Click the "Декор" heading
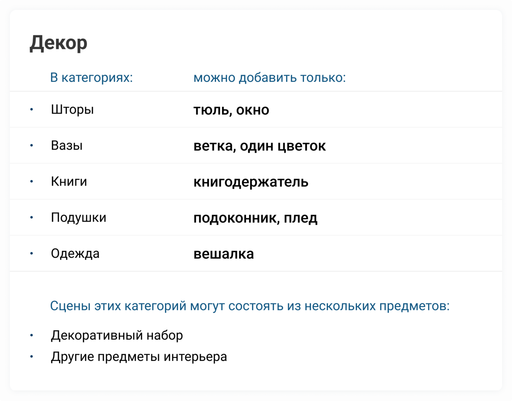This screenshot has height=401, width=512. point(59,43)
